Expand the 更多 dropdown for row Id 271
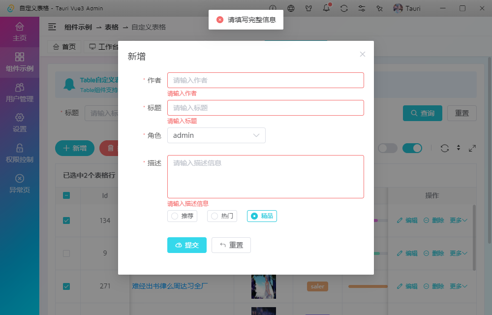Image resolution: width=492 pixels, height=315 pixels. pyautogui.click(x=458, y=286)
